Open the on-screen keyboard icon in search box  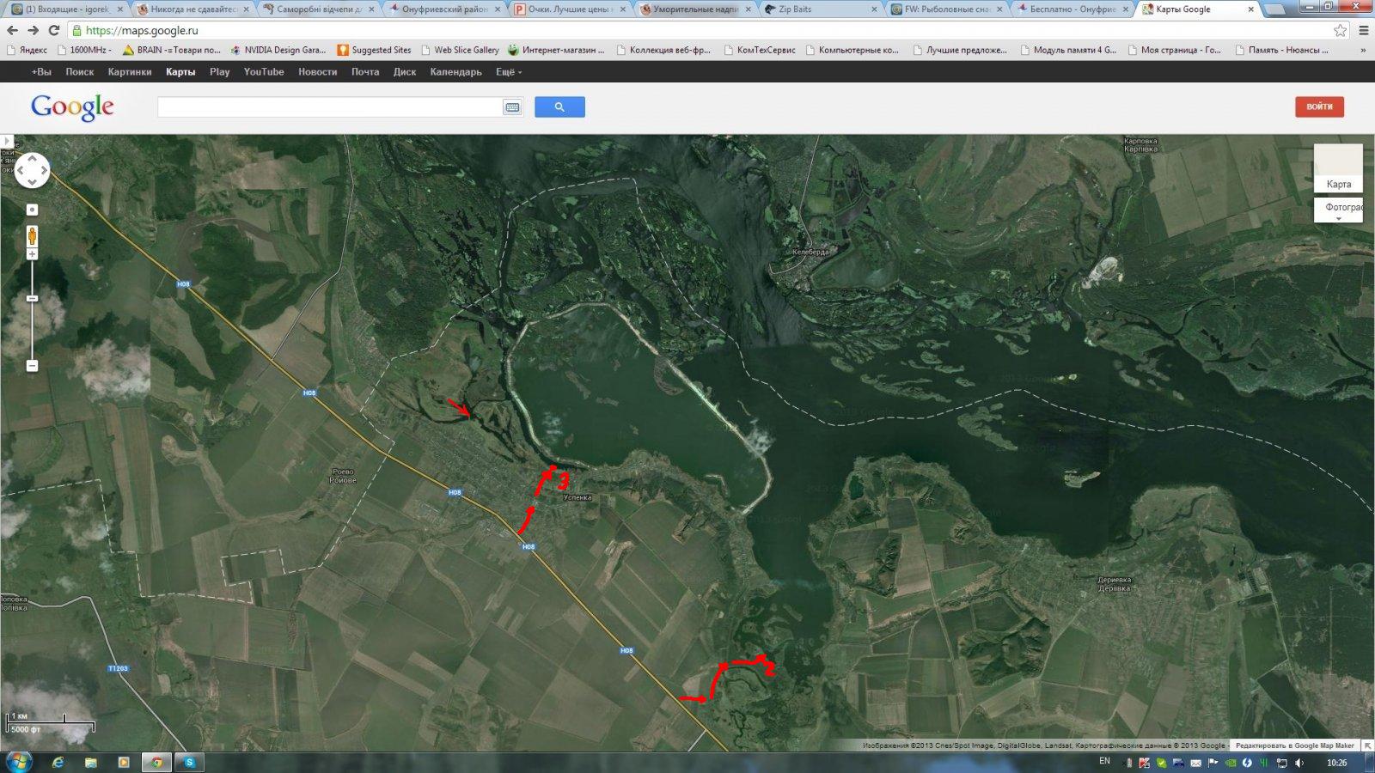[512, 107]
